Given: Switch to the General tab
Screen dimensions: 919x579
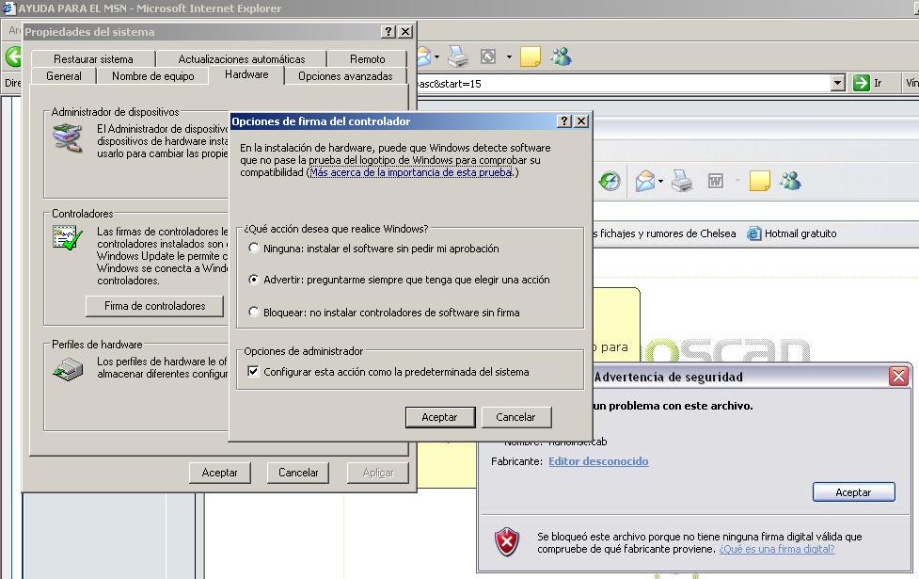Looking at the screenshot, I should click(64, 75).
